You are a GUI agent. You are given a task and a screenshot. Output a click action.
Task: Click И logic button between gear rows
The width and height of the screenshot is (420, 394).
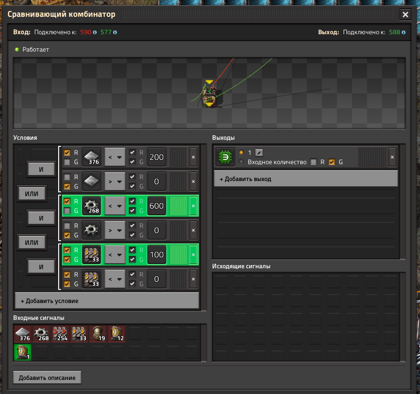tap(41, 218)
